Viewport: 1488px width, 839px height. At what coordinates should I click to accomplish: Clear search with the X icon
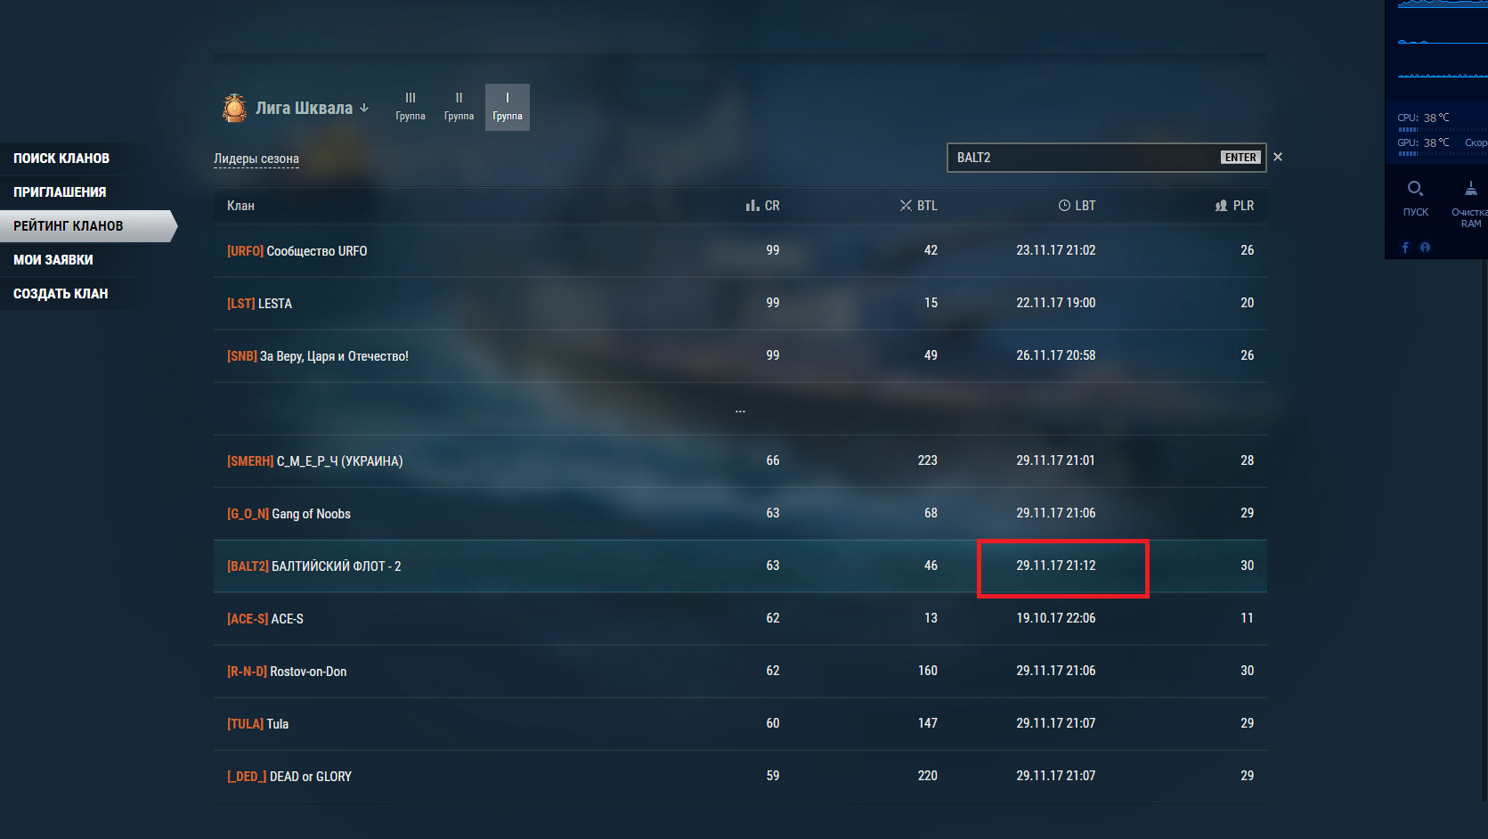pyautogui.click(x=1278, y=157)
